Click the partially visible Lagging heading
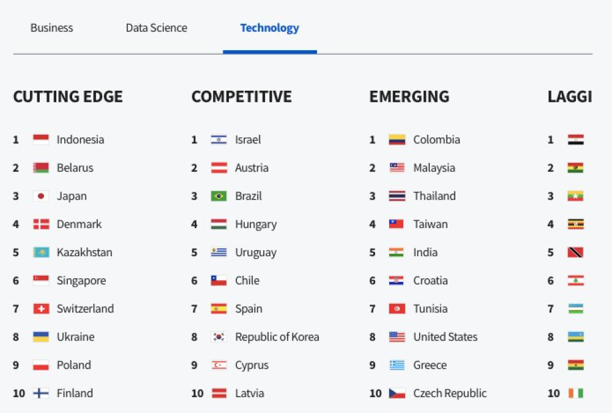 (x=570, y=97)
